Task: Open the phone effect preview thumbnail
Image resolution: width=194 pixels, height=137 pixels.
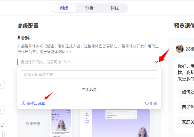Action: 61,123
